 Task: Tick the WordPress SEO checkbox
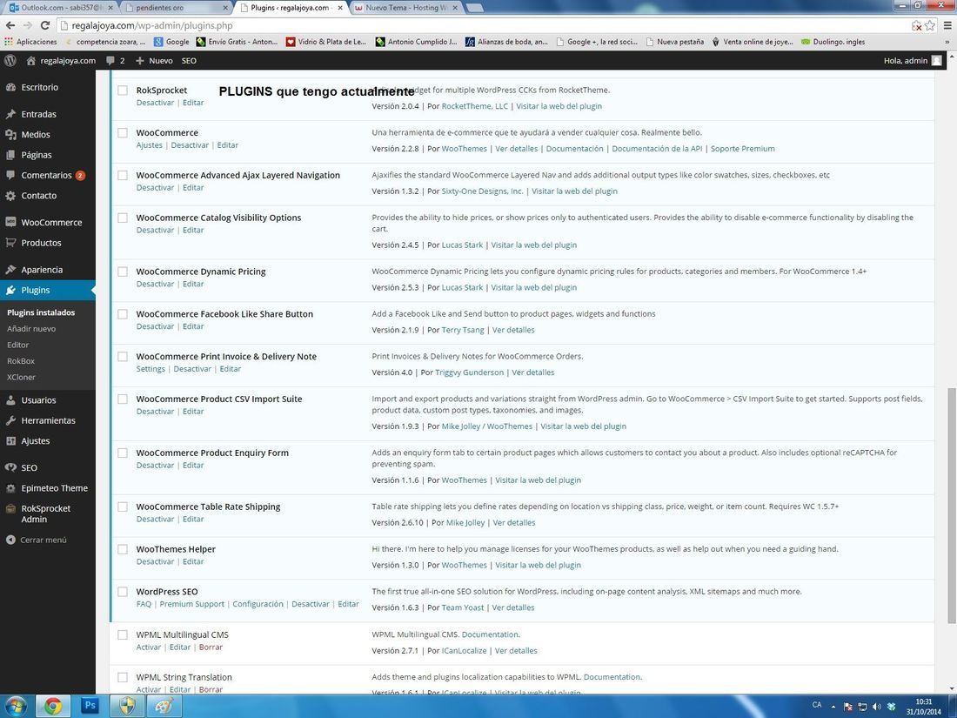[123, 592]
